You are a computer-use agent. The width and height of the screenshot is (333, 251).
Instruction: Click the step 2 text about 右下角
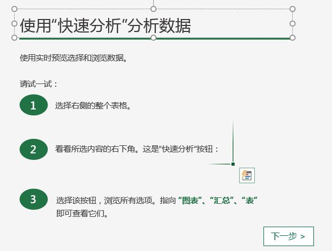pyautogui.click(x=137, y=149)
